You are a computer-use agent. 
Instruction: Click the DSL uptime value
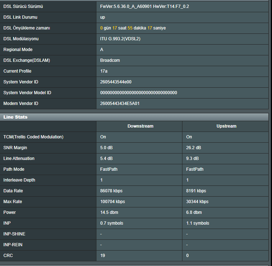click(133, 28)
